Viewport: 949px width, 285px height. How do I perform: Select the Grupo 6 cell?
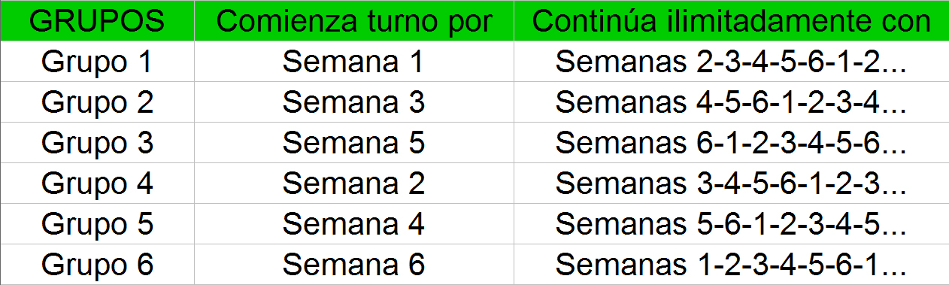point(97,264)
